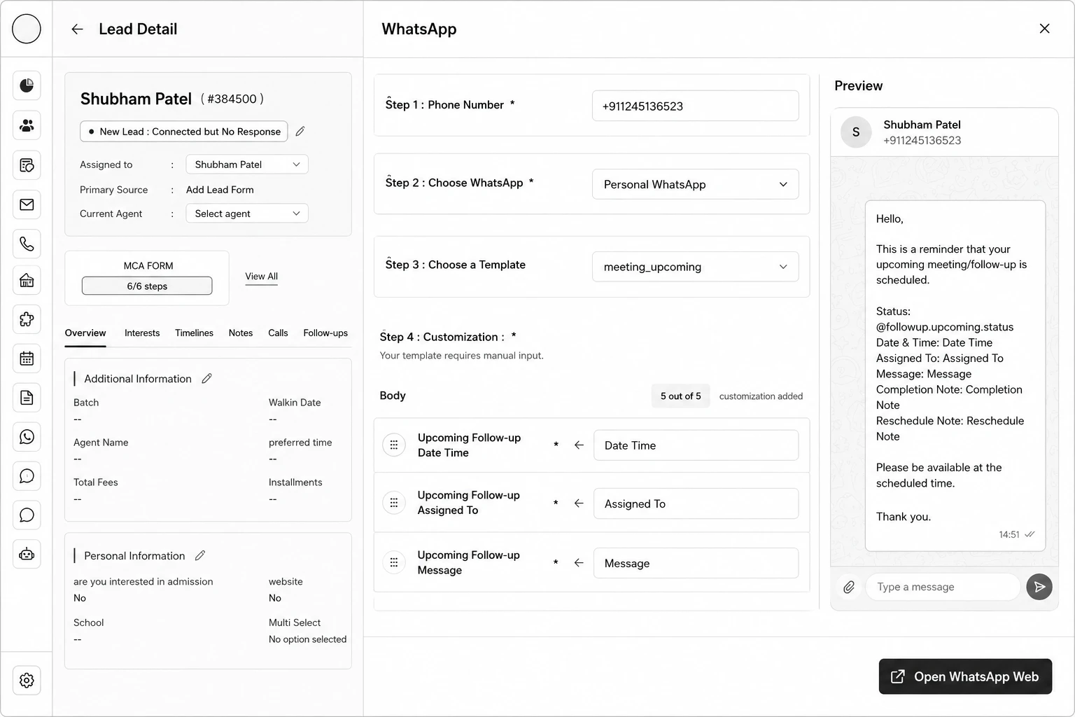Click the Open WhatsApp Web button
The height and width of the screenshot is (717, 1075).
pos(965,676)
